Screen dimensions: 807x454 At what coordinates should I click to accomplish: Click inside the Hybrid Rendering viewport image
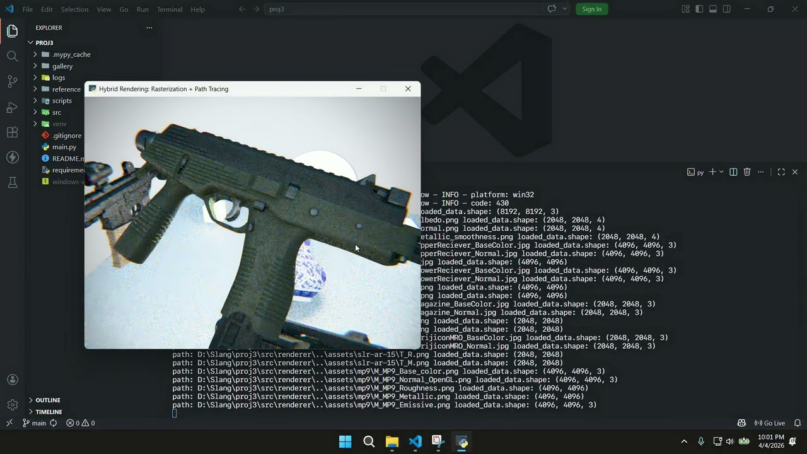tap(252, 223)
